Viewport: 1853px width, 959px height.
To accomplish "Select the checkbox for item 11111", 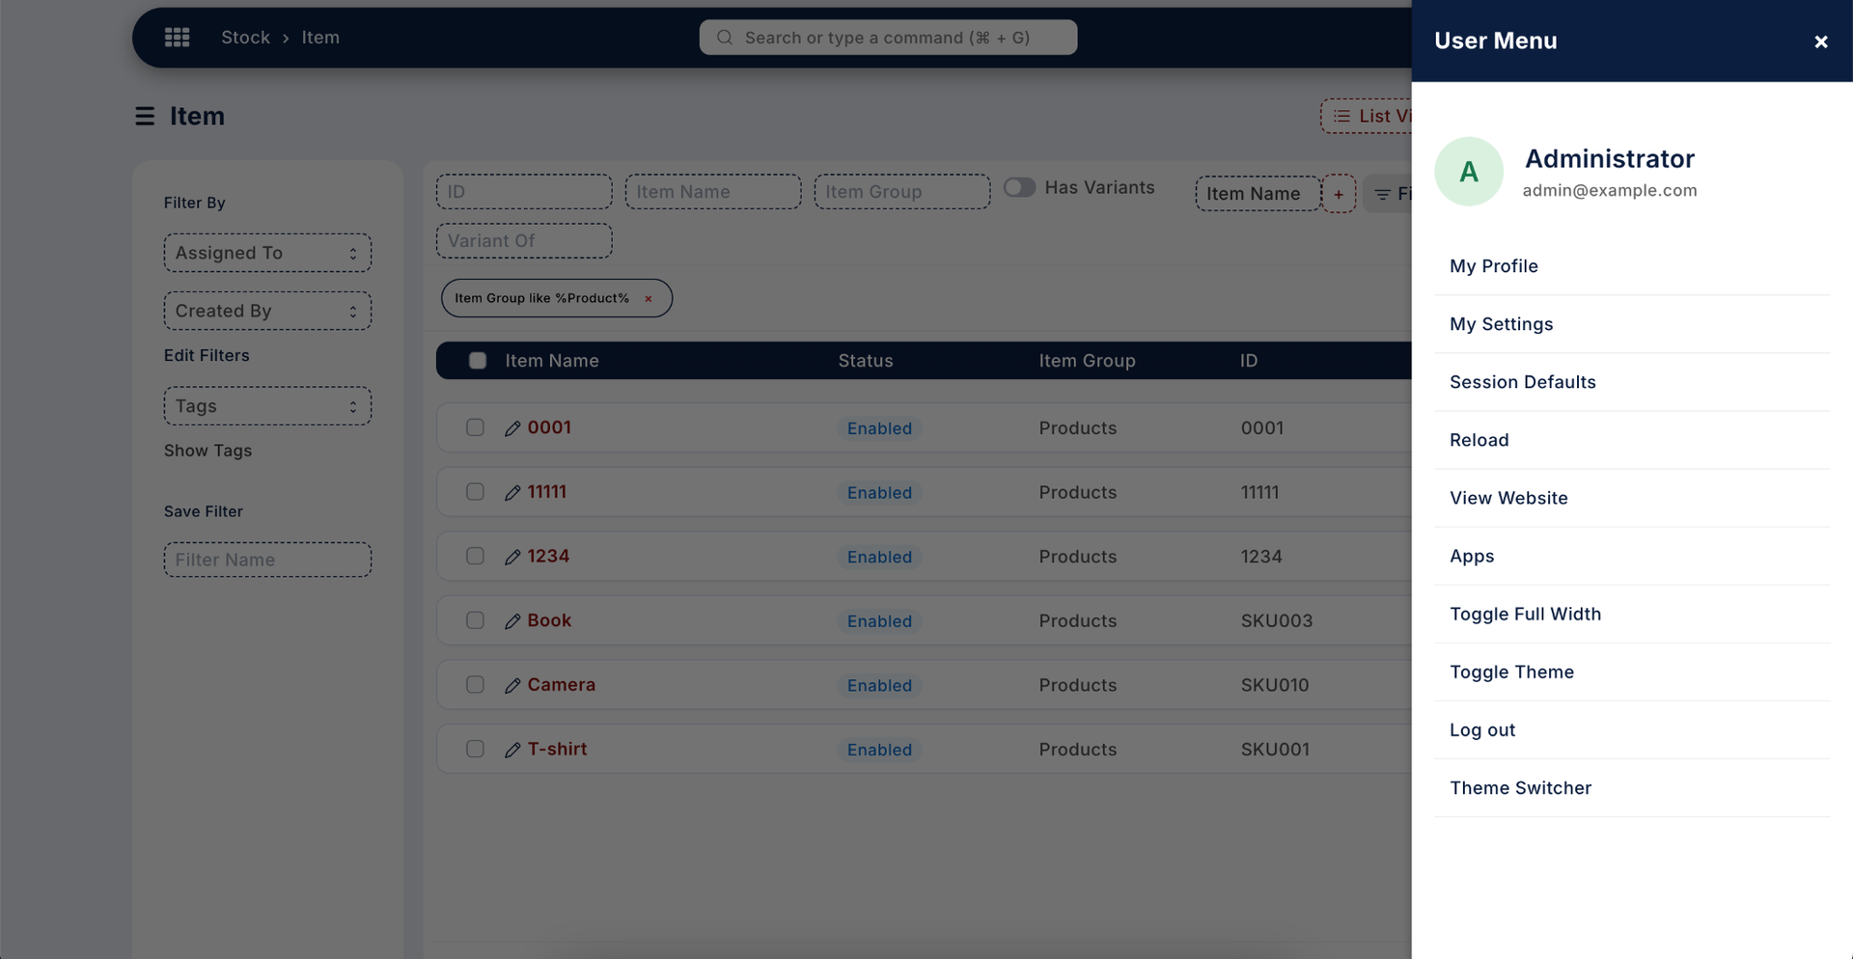I will point(475,492).
